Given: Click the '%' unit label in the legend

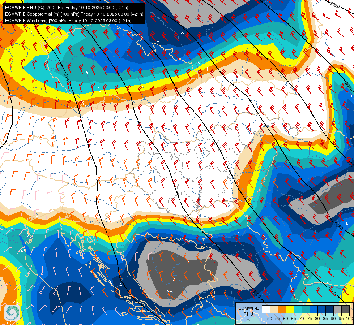Looking at the screenshot, I should point(248,320).
